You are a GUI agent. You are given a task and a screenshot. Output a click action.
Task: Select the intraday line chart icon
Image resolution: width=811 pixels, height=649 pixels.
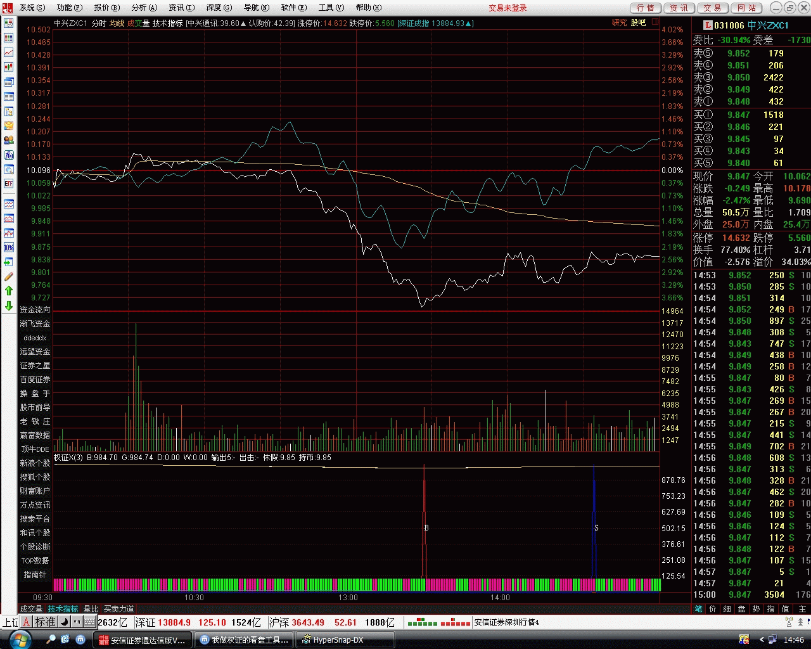point(9,53)
